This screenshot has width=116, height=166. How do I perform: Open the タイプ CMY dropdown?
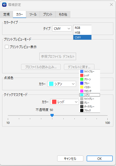[x=62, y=28]
